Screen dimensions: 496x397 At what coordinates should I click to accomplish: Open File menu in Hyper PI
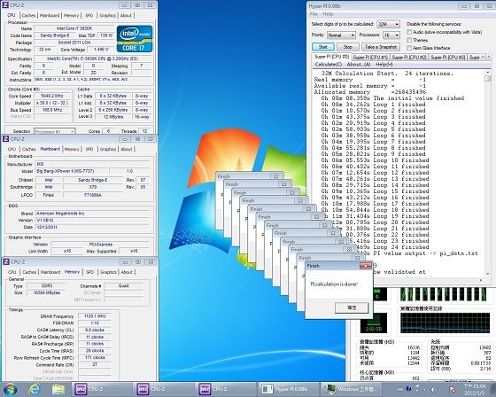point(314,14)
